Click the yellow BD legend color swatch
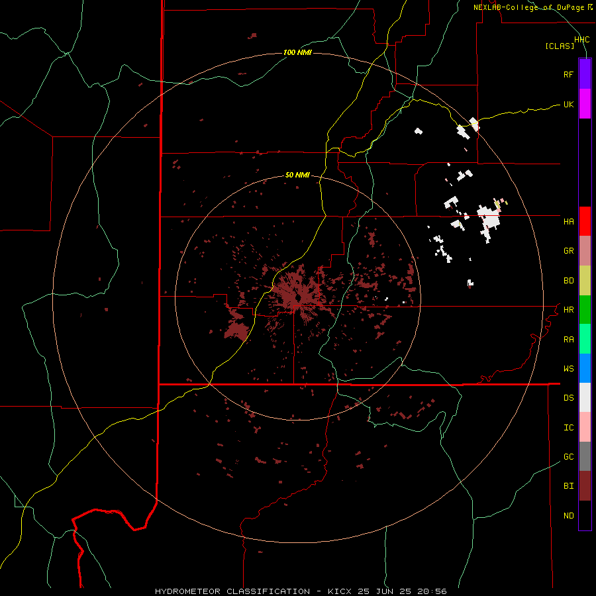 (585, 280)
